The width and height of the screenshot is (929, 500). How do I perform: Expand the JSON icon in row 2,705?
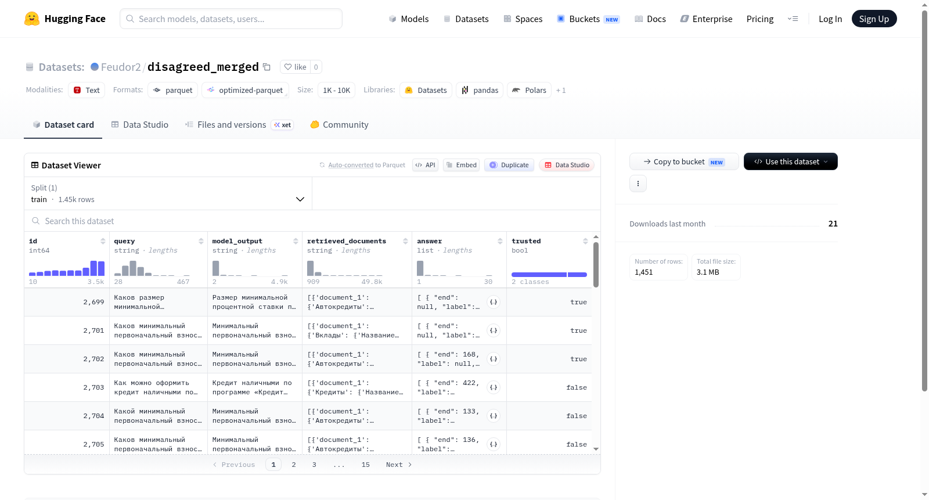tap(494, 444)
